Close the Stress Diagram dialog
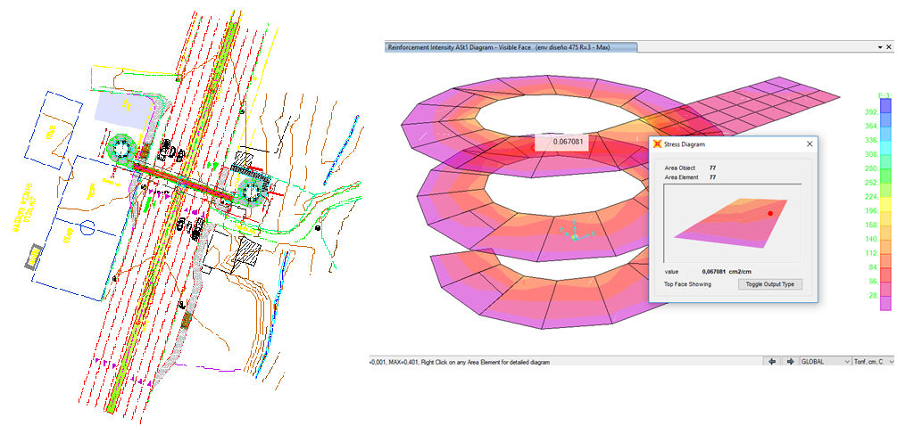 (809, 143)
